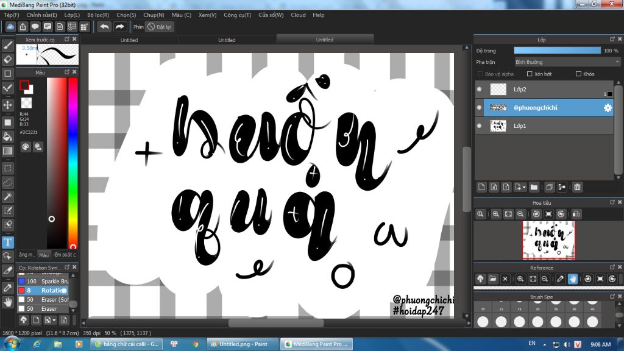Hide the Lớp2 layer
Screen dimensions: 624x351
point(479,90)
